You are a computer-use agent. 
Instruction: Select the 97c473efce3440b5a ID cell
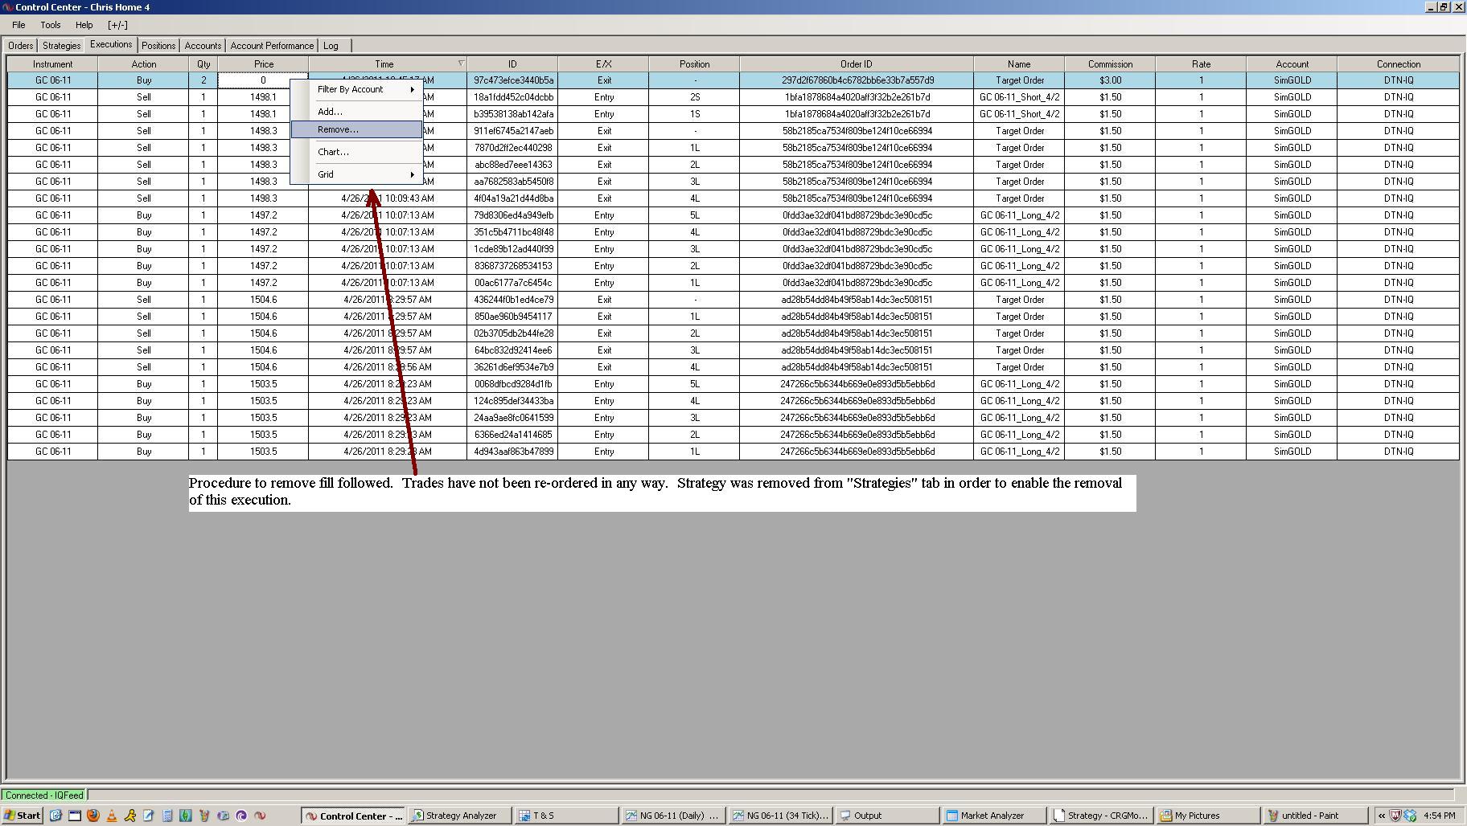[512, 80]
